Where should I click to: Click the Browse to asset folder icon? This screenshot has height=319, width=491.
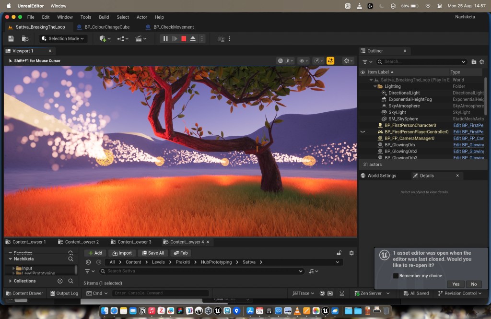[25, 39]
